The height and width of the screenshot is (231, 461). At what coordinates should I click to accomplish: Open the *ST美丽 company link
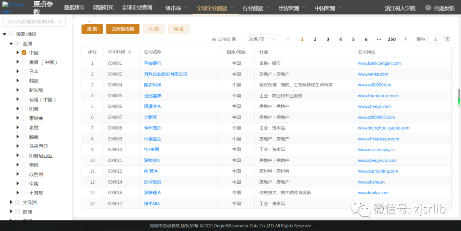[152, 150]
